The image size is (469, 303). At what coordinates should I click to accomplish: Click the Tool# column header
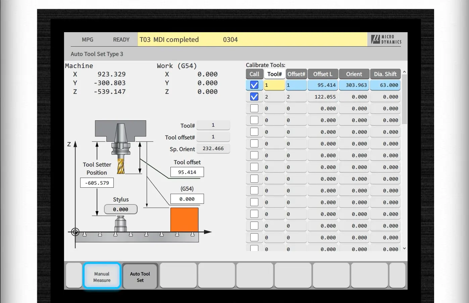coord(274,74)
